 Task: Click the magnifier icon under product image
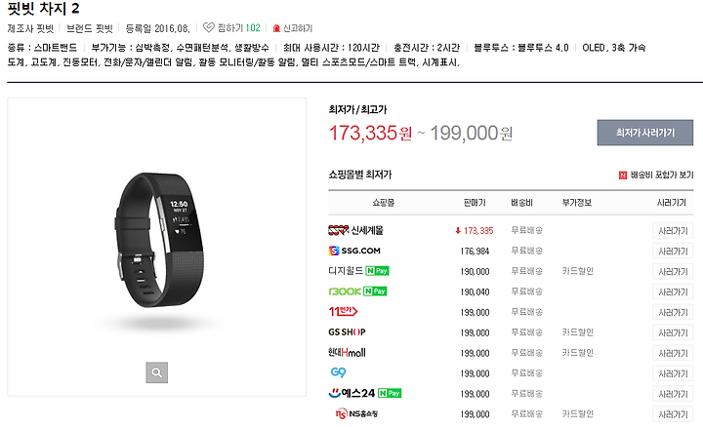[157, 372]
